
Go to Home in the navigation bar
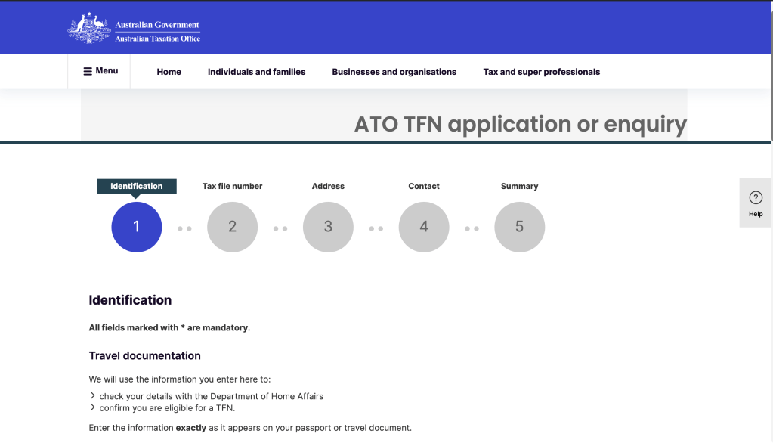click(x=169, y=72)
